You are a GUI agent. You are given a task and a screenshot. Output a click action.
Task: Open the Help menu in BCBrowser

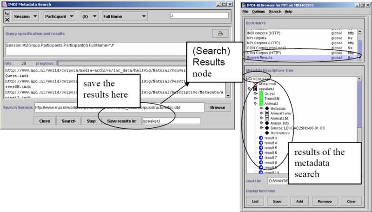click(288, 11)
